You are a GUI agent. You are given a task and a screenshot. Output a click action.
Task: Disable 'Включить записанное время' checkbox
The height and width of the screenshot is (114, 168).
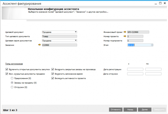53,74
